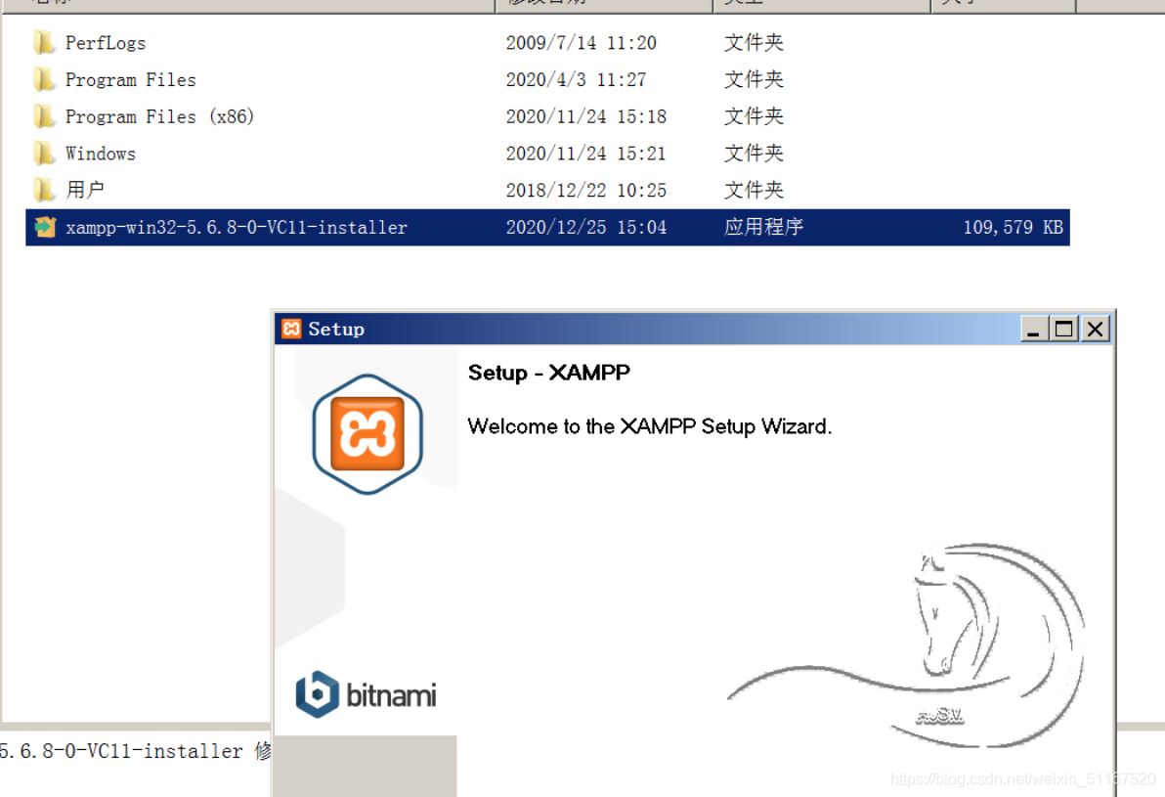The image size is (1165, 797).
Task: Click the date 2020/11/24 15:21
Action: click(x=586, y=154)
